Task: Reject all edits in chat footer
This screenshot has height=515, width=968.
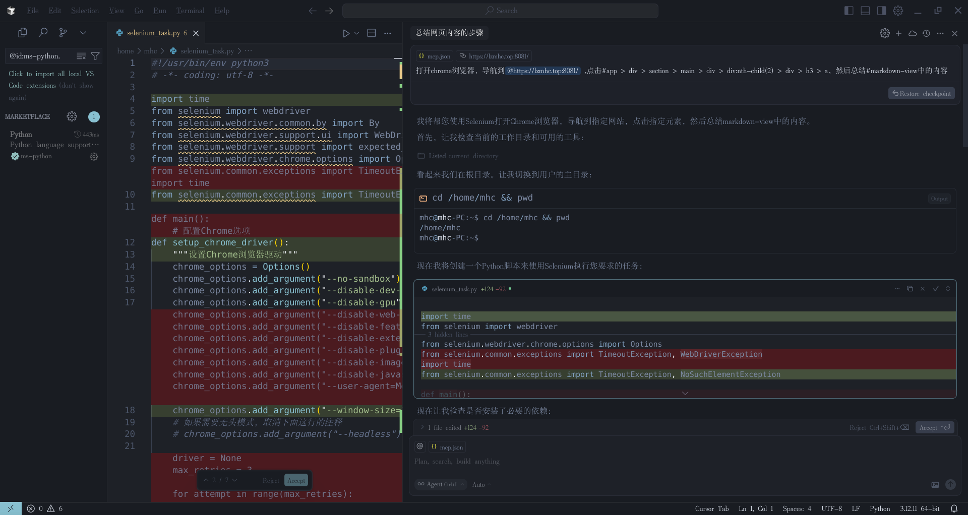Action: pos(879,428)
